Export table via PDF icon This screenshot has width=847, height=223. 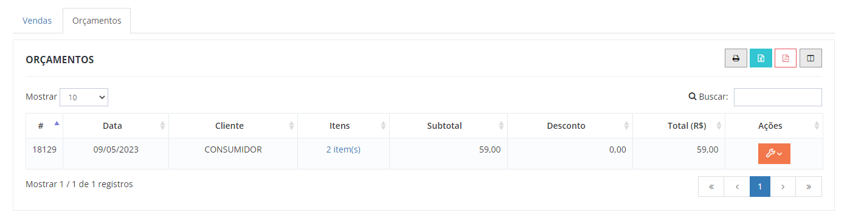point(786,58)
